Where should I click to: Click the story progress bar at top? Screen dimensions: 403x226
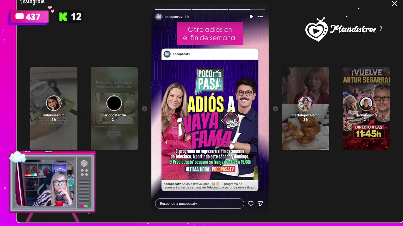[210, 9]
